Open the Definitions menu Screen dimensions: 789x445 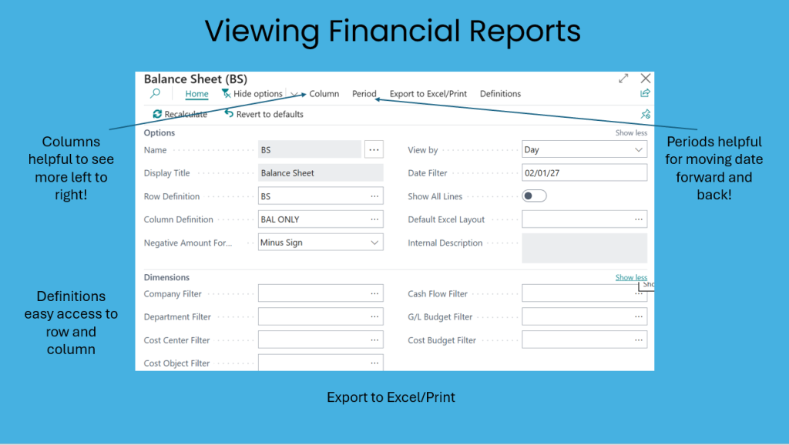click(x=500, y=94)
